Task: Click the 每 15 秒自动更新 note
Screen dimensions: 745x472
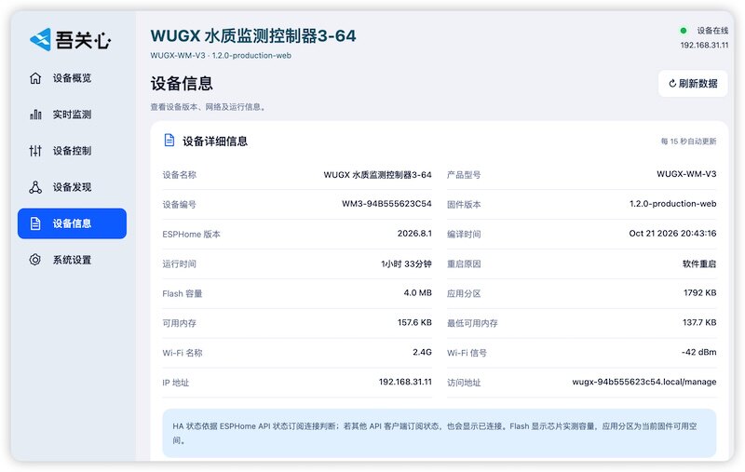Action: [x=688, y=141]
